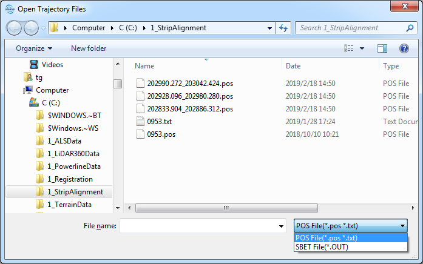423x264 pixels.
Task: Click the refresh button beside address bar
Action: [283, 28]
